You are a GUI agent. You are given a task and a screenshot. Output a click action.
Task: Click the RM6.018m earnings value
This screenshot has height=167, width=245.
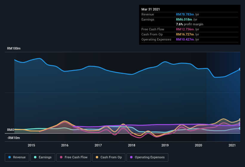coord(184,19)
